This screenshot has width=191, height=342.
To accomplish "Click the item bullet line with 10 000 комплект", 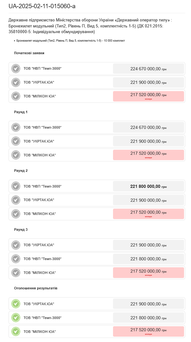I will coord(70,41).
